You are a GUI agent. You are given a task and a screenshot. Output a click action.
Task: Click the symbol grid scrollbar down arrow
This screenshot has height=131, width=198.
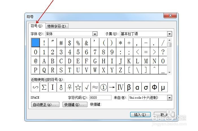click(x=169, y=73)
